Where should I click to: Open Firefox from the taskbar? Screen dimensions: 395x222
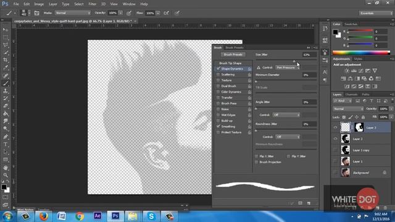43,216
